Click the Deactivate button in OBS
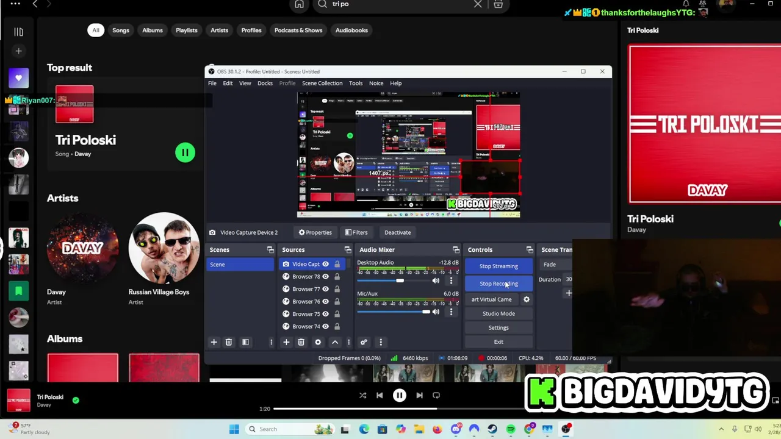The width and height of the screenshot is (781, 439). click(x=397, y=232)
